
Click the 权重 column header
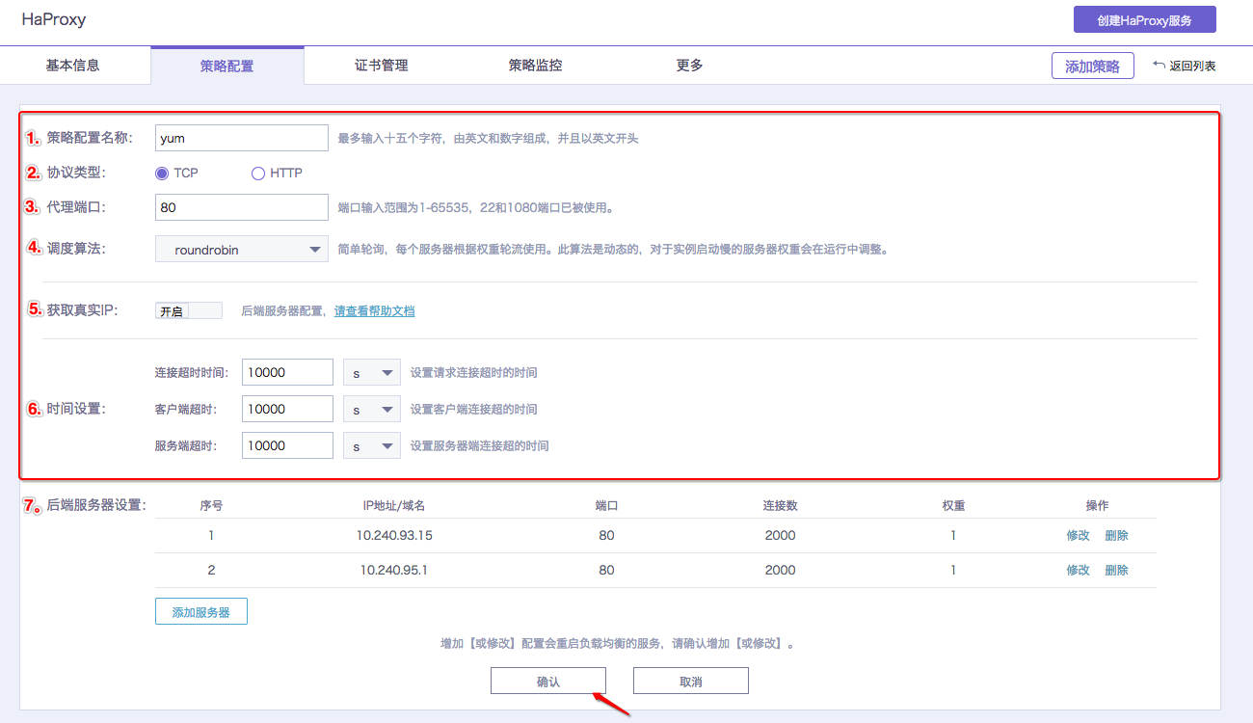[953, 505]
